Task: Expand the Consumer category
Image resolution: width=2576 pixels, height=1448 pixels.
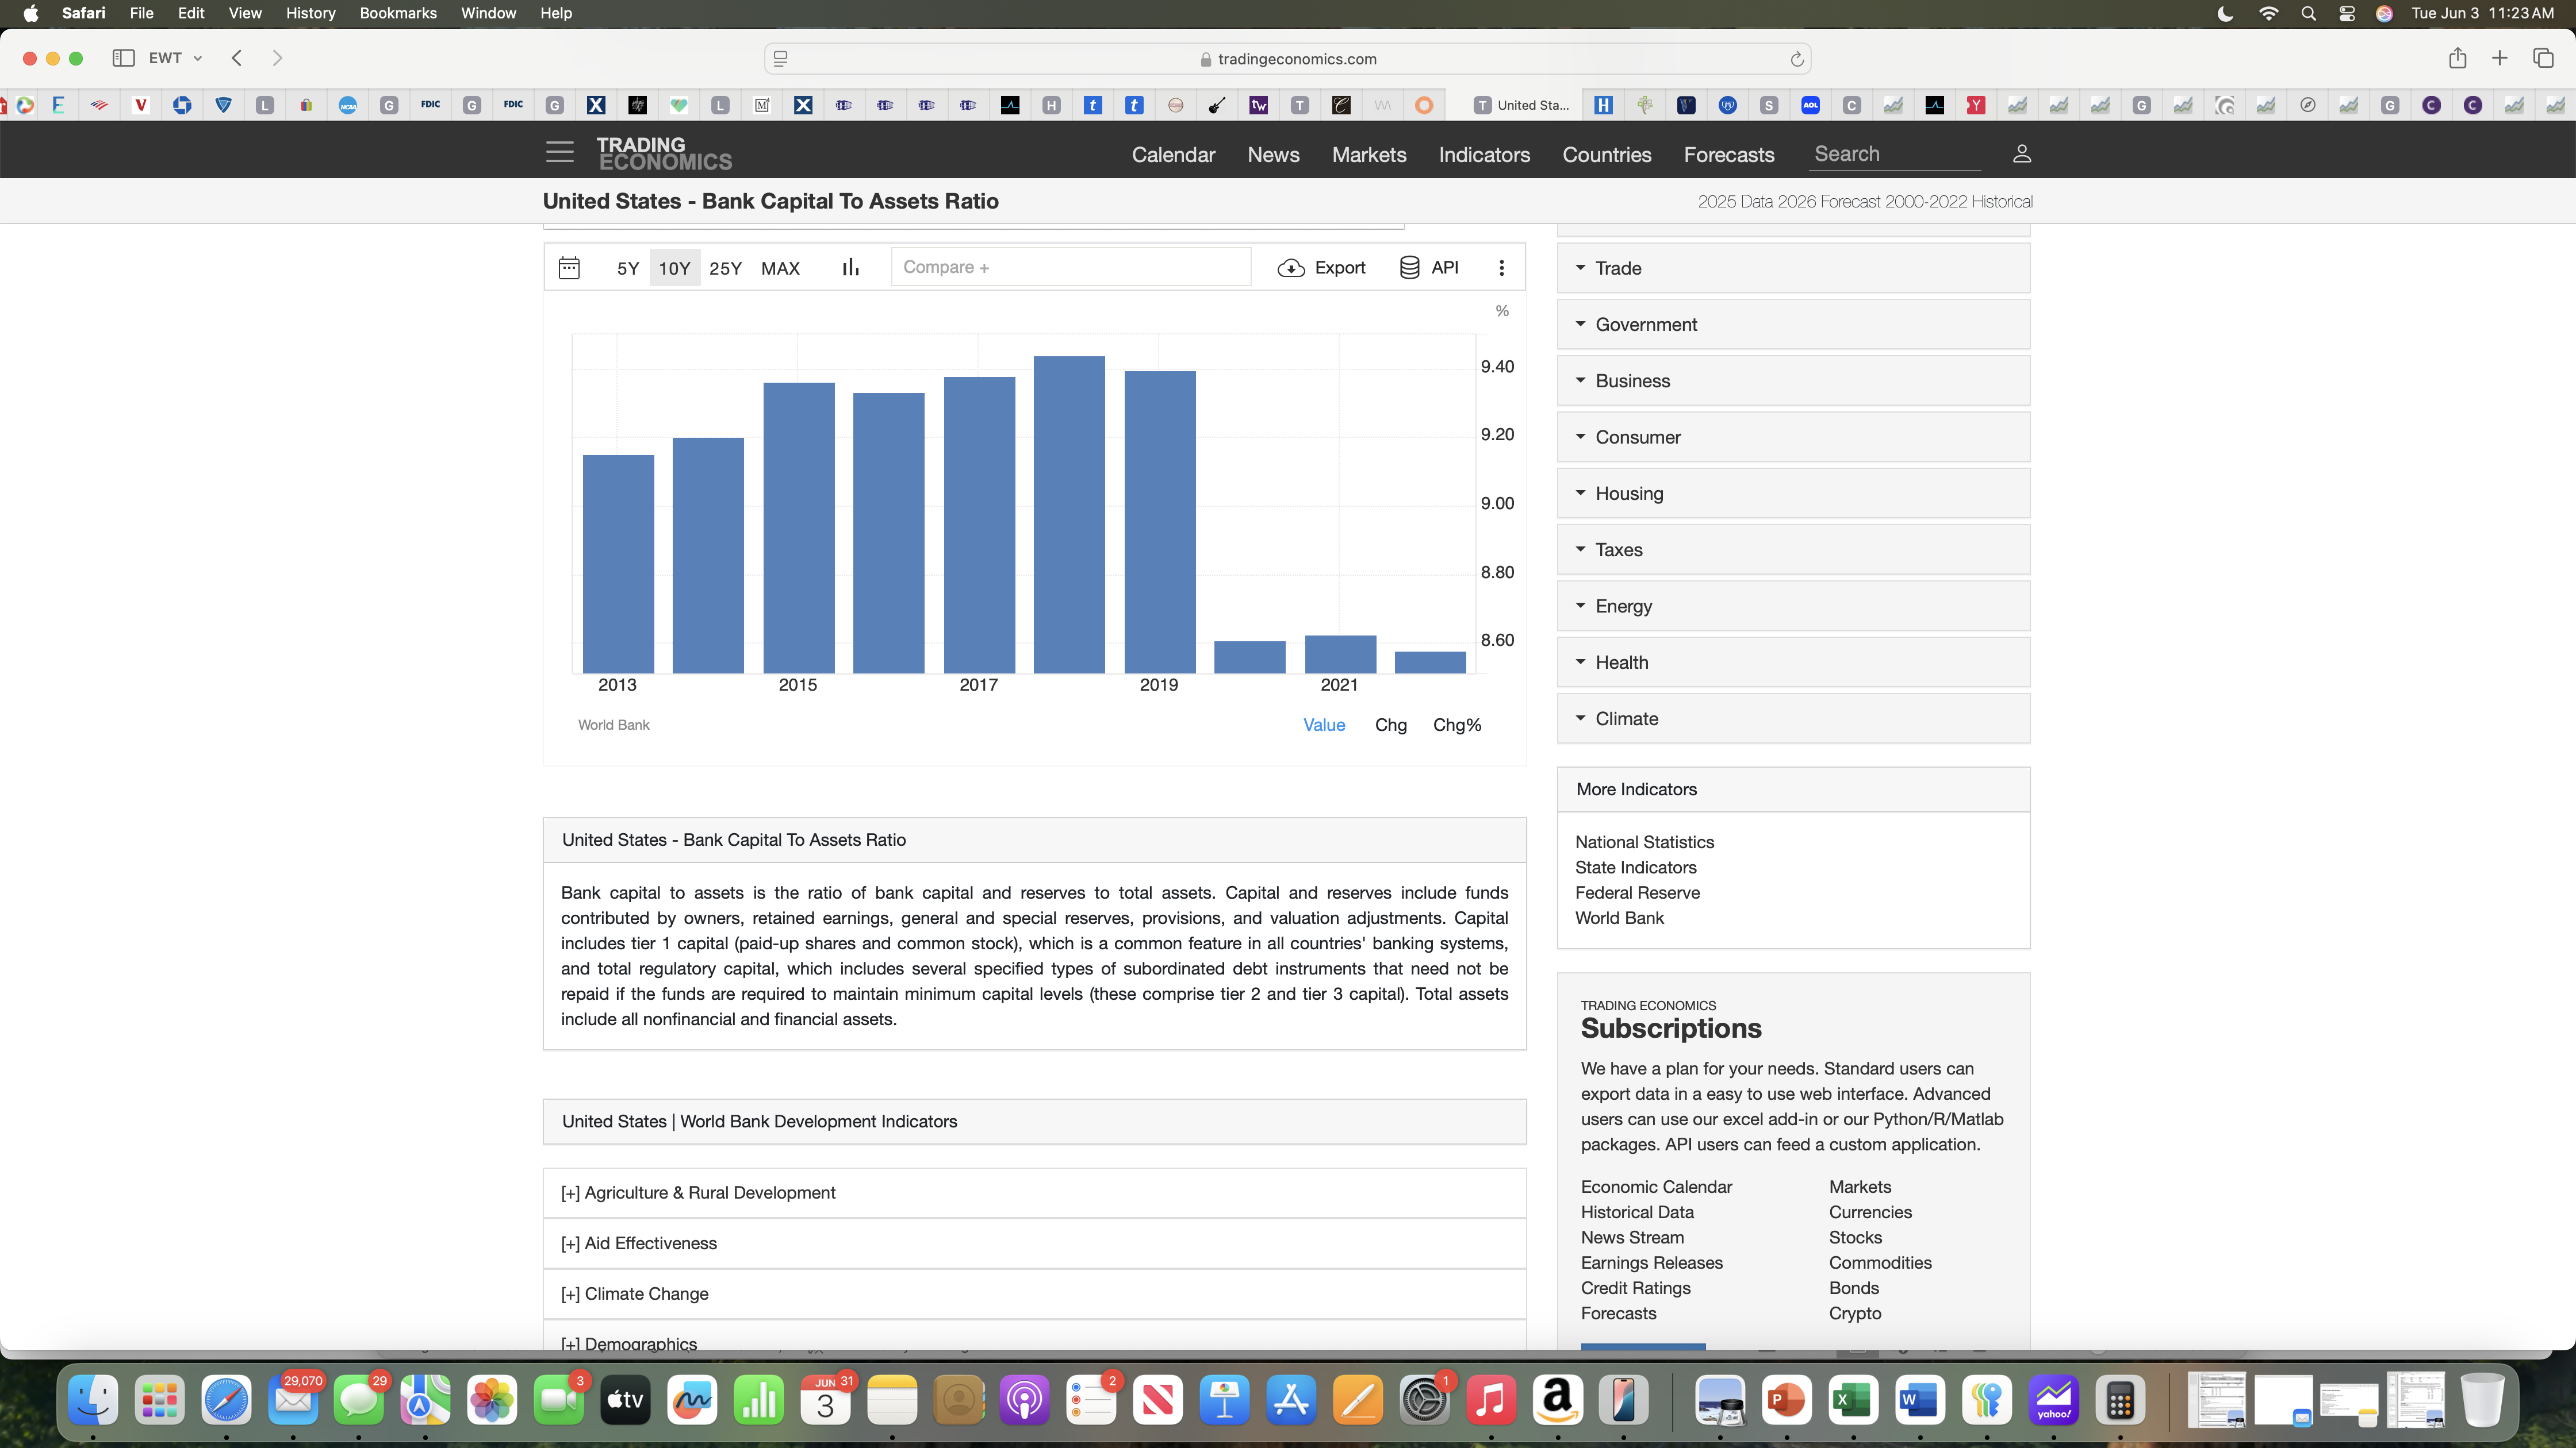Action: pyautogui.click(x=1793, y=437)
